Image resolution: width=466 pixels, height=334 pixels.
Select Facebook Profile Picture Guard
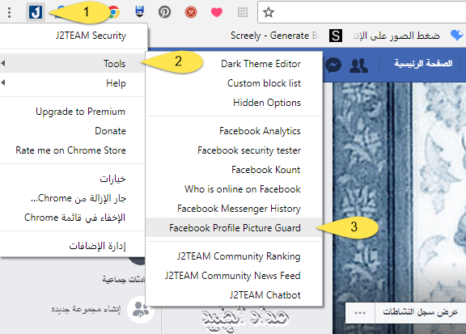point(234,227)
